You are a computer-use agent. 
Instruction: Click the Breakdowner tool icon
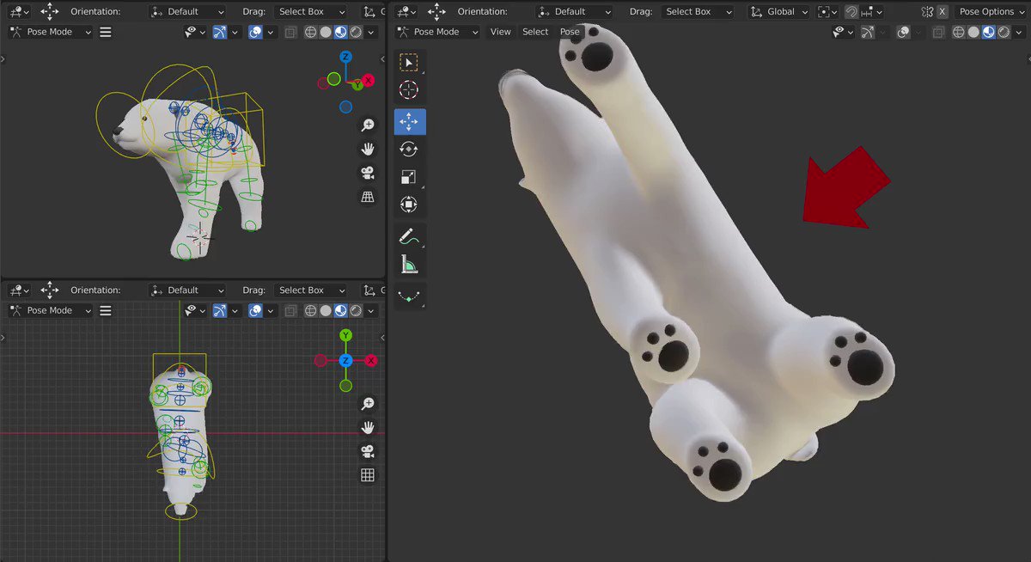click(409, 296)
